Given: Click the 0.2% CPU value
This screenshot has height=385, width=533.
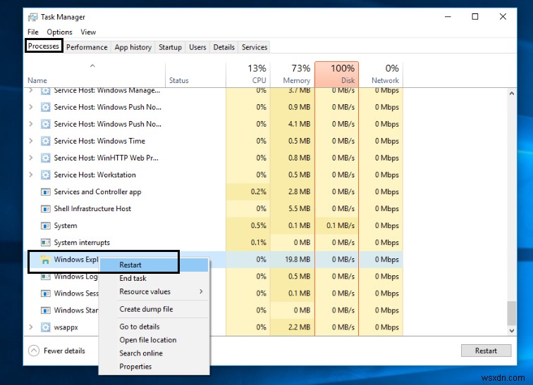Looking at the screenshot, I should click(x=258, y=191).
